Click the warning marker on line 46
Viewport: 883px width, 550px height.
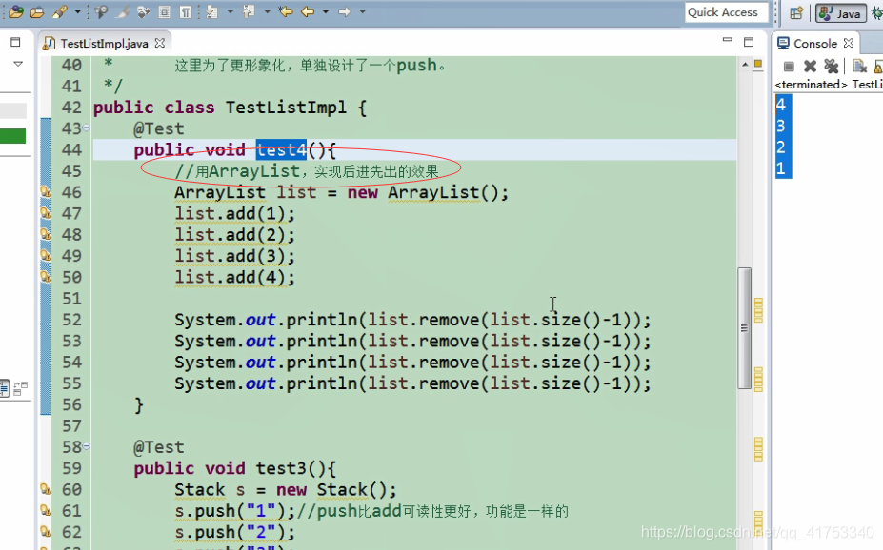pyautogui.click(x=46, y=192)
